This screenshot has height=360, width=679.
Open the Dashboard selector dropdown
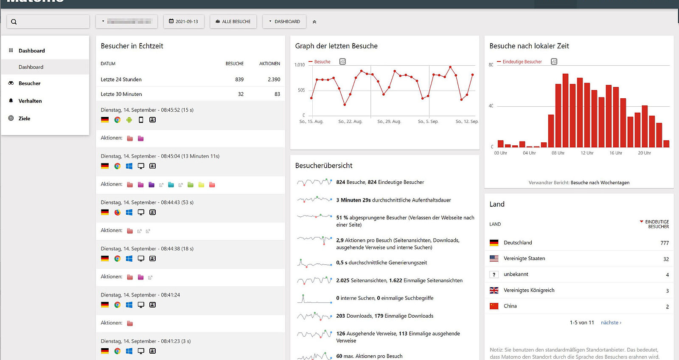click(284, 22)
